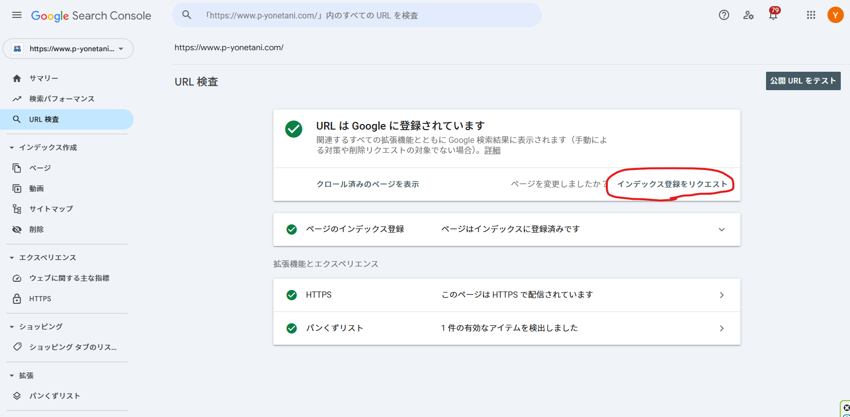The image size is (850, 417).
Task: Click クロール済みのページを表示
Action: coord(368,184)
